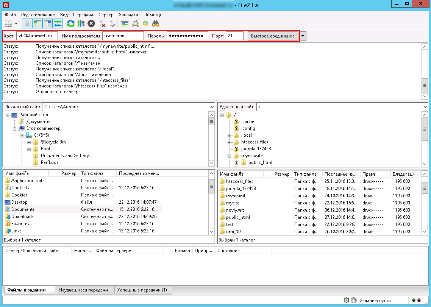
Task: Toggle message log display
Action: 27,23
